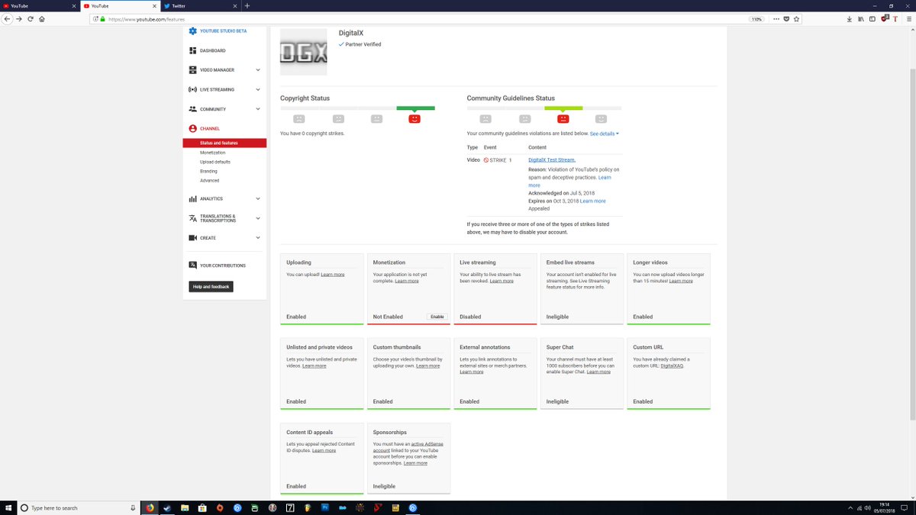
Task: Click the Create camera icon
Action: click(193, 238)
